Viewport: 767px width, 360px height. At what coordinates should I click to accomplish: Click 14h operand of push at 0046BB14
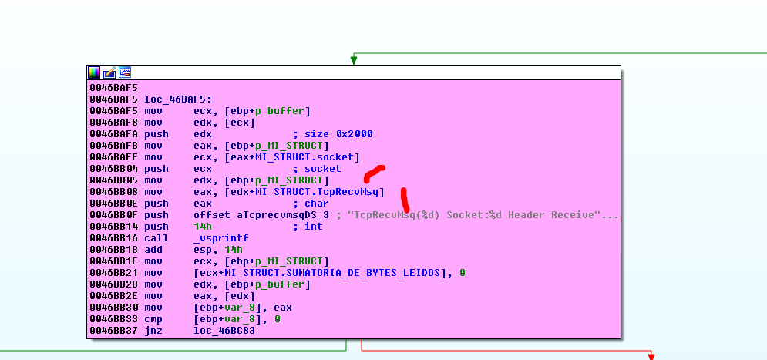(x=203, y=227)
